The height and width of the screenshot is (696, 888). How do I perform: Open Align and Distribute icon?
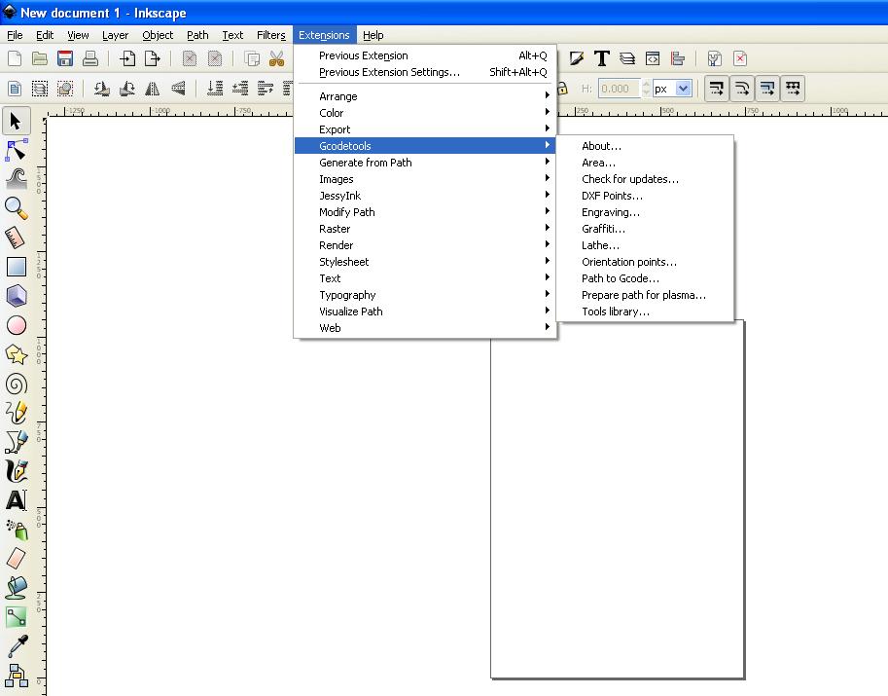678,58
